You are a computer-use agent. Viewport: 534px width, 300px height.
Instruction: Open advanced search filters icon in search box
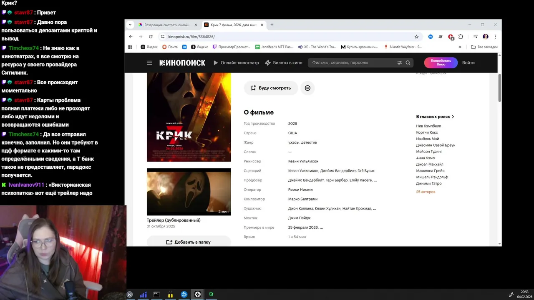click(399, 63)
